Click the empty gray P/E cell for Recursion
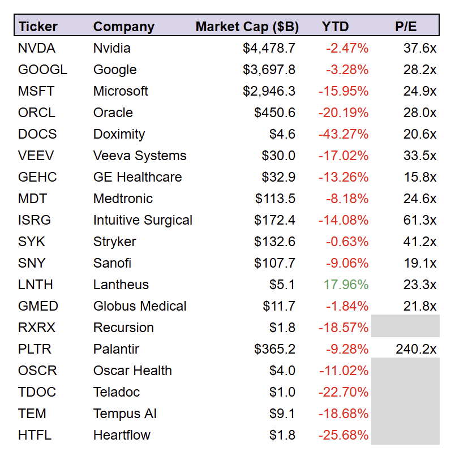The image size is (455, 456). [x=405, y=326]
